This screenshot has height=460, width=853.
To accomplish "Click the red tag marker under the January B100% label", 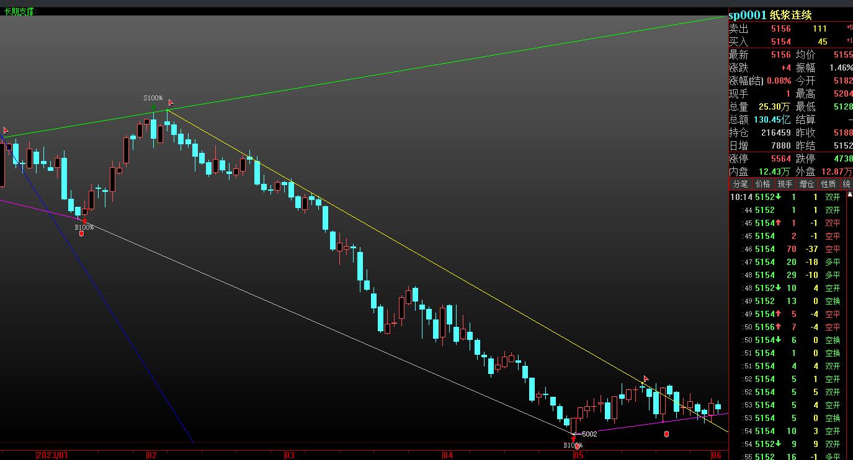I will 81,234.
